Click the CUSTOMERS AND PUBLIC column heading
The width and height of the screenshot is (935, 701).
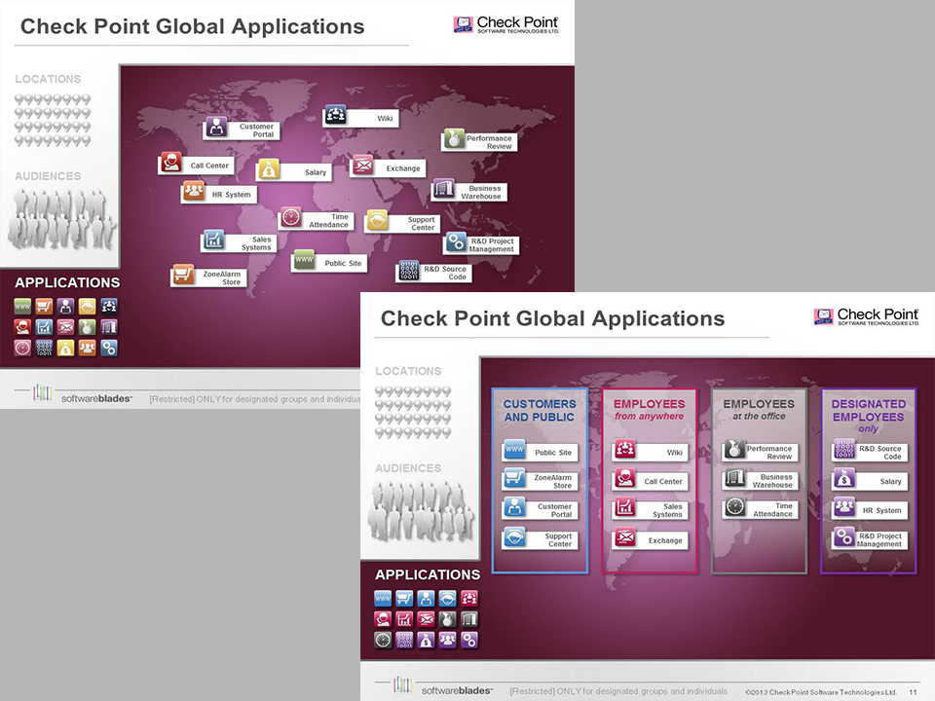pos(540,411)
